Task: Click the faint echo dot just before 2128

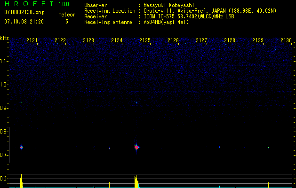Action: click(220, 147)
